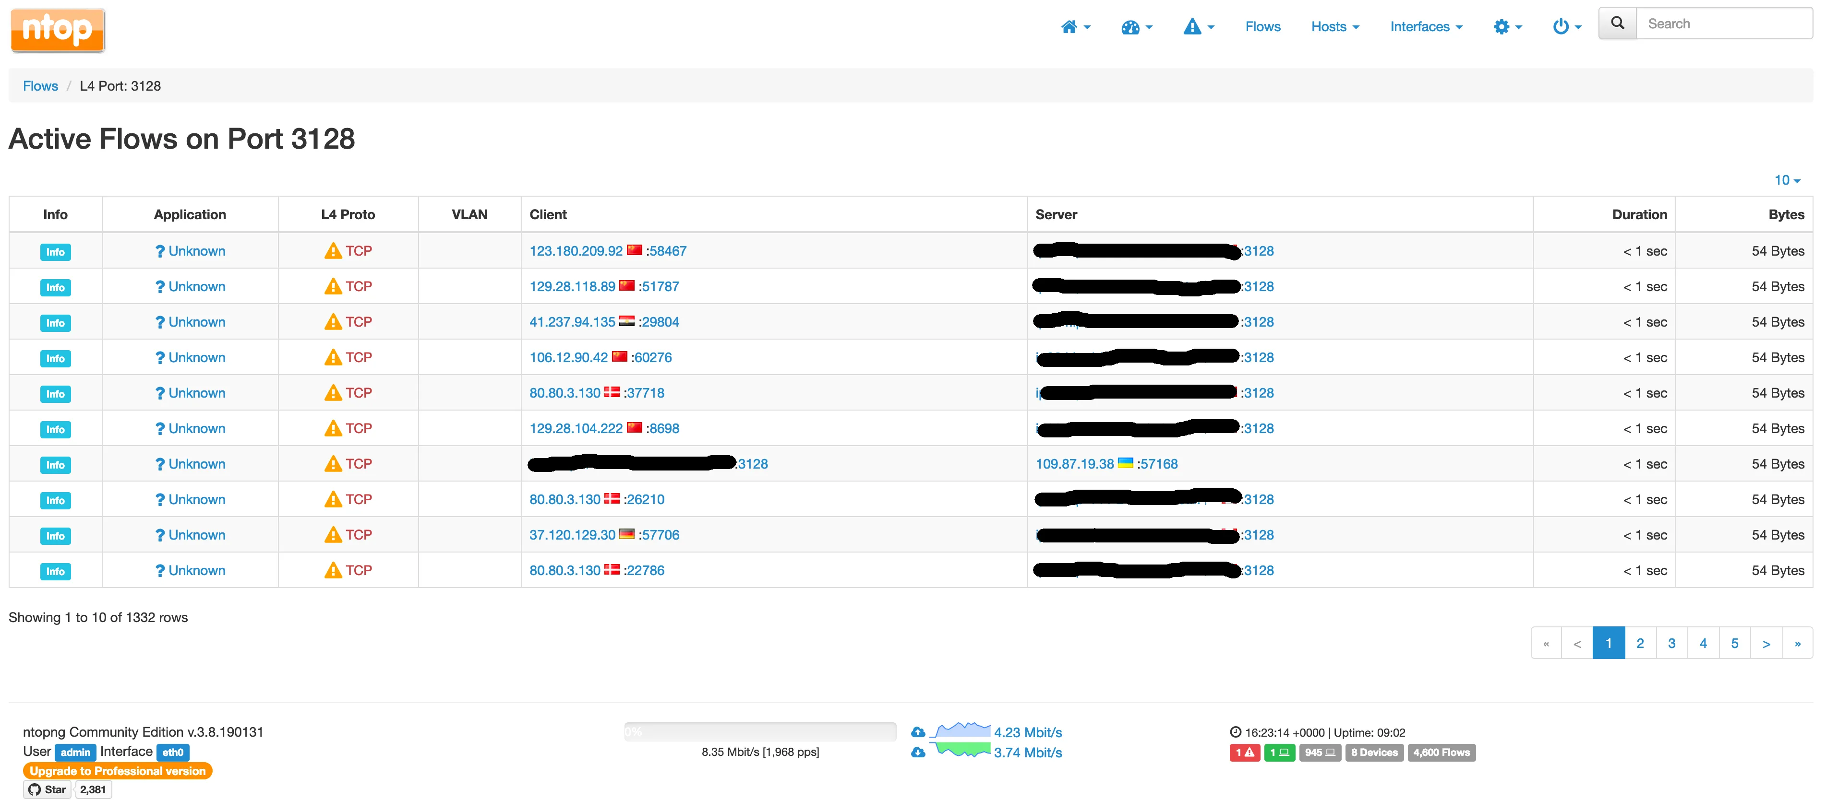Click the download cloud throughput icon
The image size is (1826, 800).
pos(918,752)
